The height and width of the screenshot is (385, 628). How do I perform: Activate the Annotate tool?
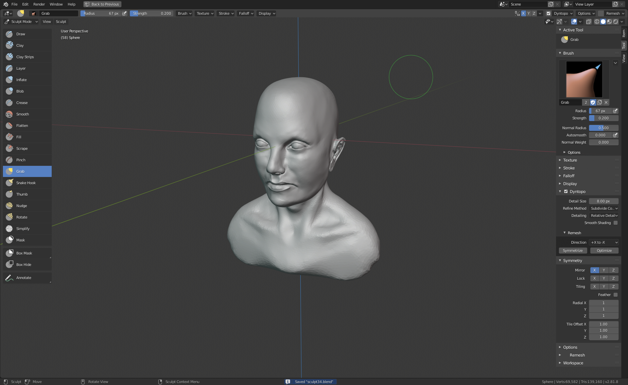pyautogui.click(x=24, y=278)
